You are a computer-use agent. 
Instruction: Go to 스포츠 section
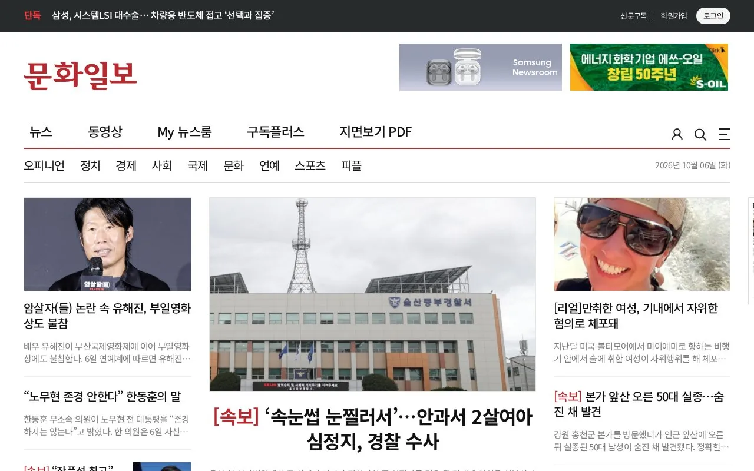click(310, 166)
